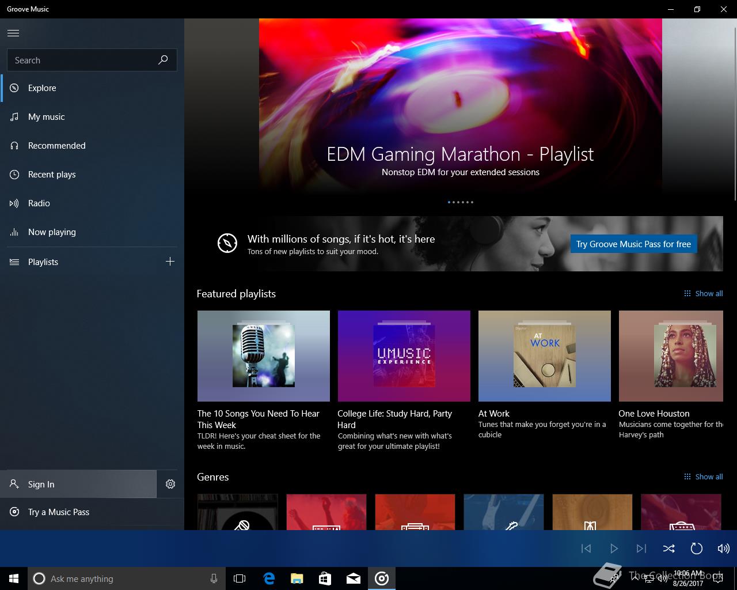Screen dimensions: 737x590
Task: Open Recommended section
Action: click(x=92, y=146)
